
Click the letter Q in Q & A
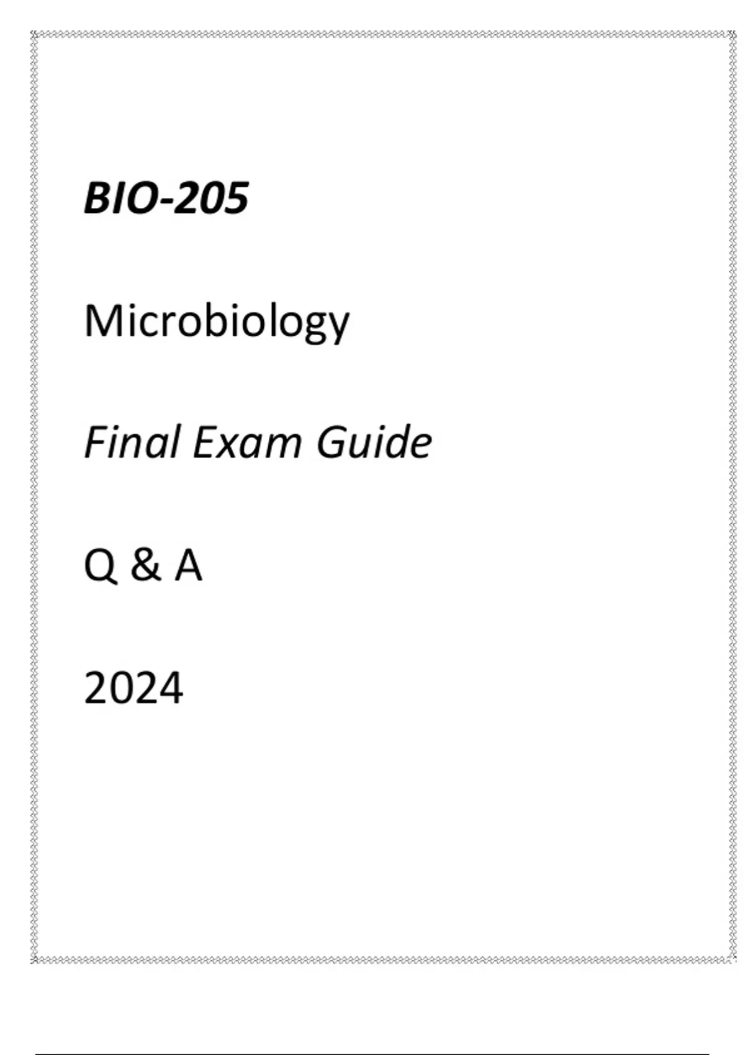click(x=100, y=566)
